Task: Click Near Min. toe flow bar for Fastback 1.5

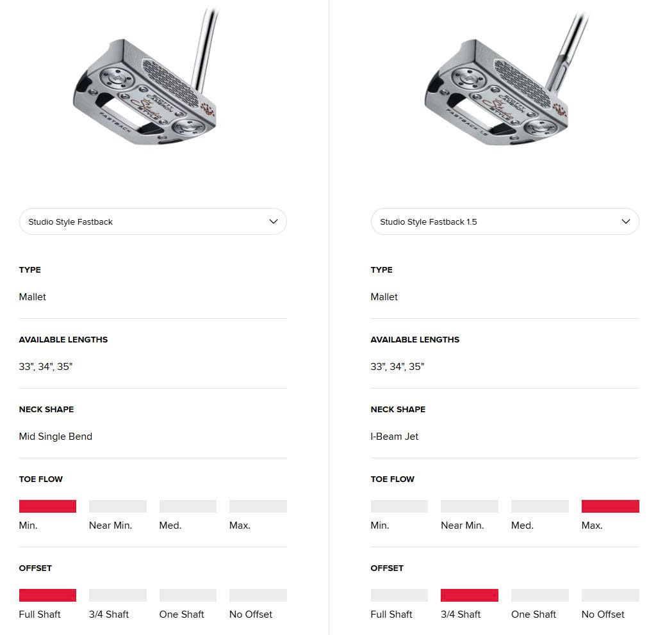Action: tap(469, 506)
